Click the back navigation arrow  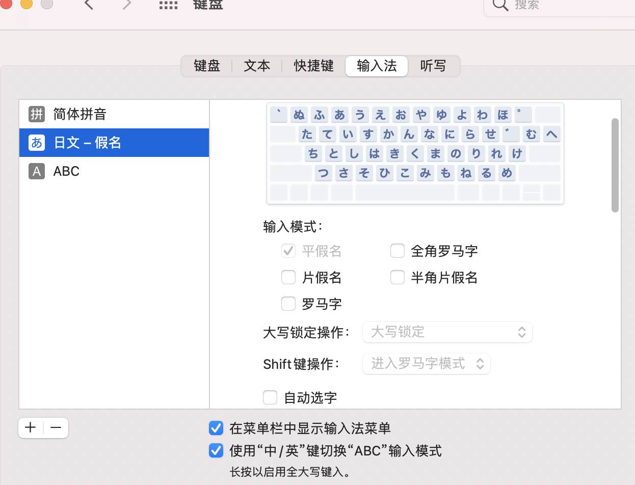pos(89,5)
